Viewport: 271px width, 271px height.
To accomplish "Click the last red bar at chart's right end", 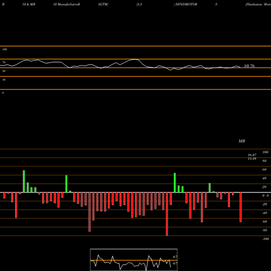I will coord(241,207).
